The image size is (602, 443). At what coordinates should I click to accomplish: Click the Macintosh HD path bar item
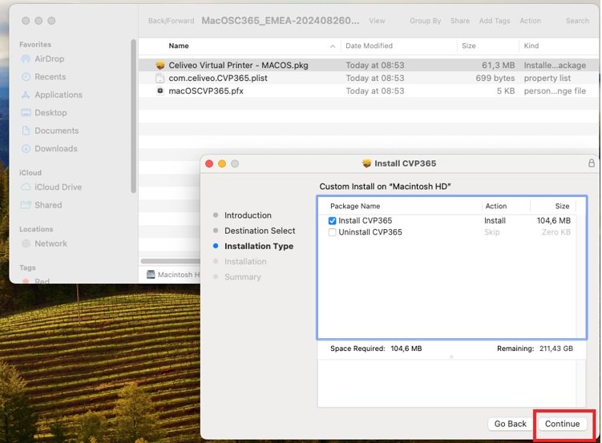173,275
